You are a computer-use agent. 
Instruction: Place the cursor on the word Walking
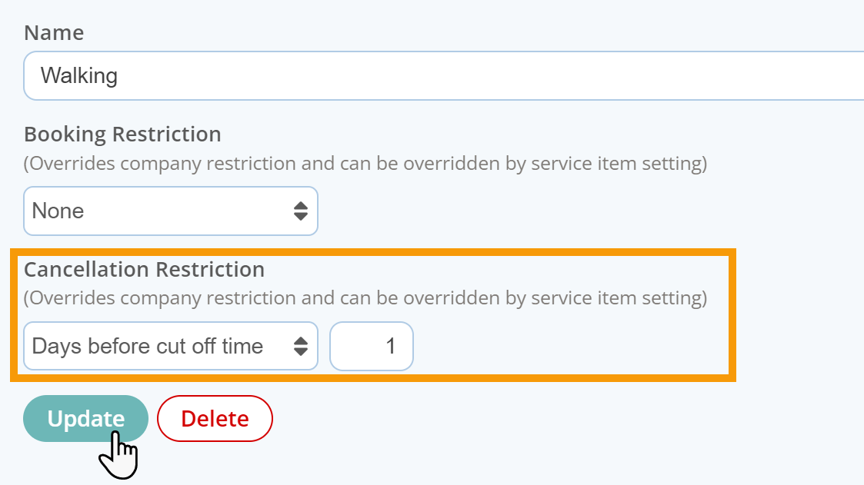coord(79,76)
